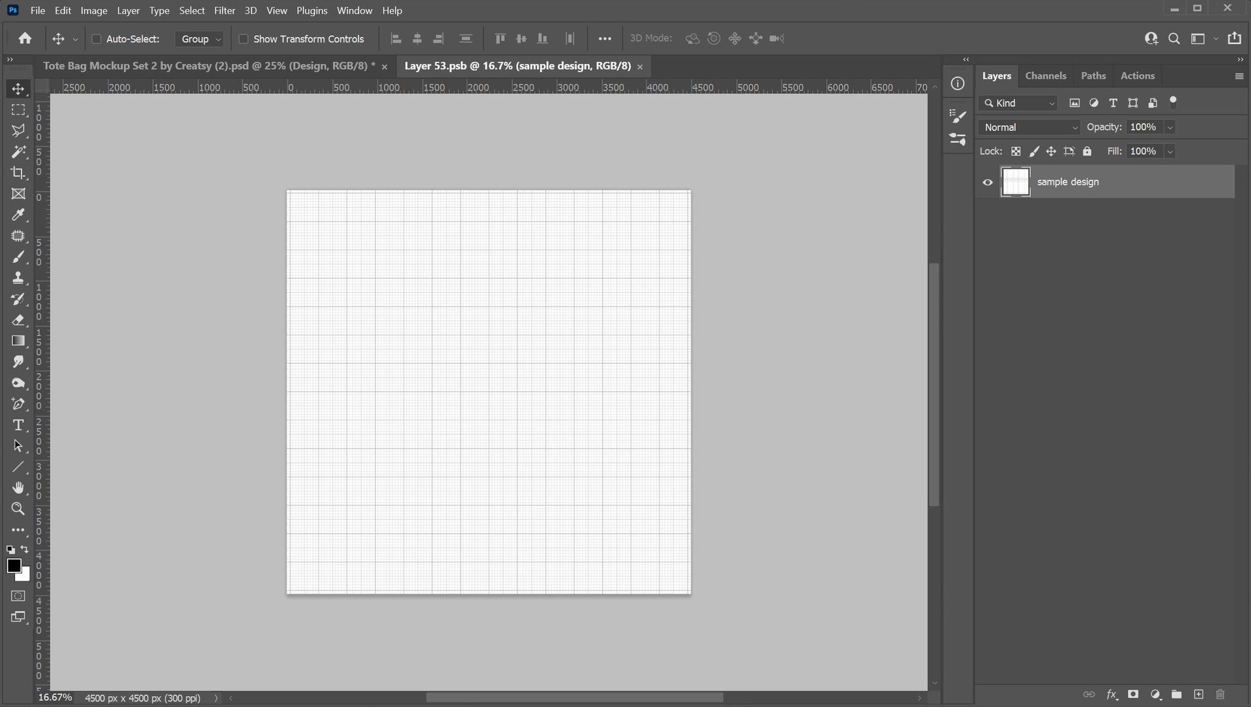This screenshot has height=707, width=1251.
Task: Open the Normal blend mode dropdown
Action: coord(1029,128)
